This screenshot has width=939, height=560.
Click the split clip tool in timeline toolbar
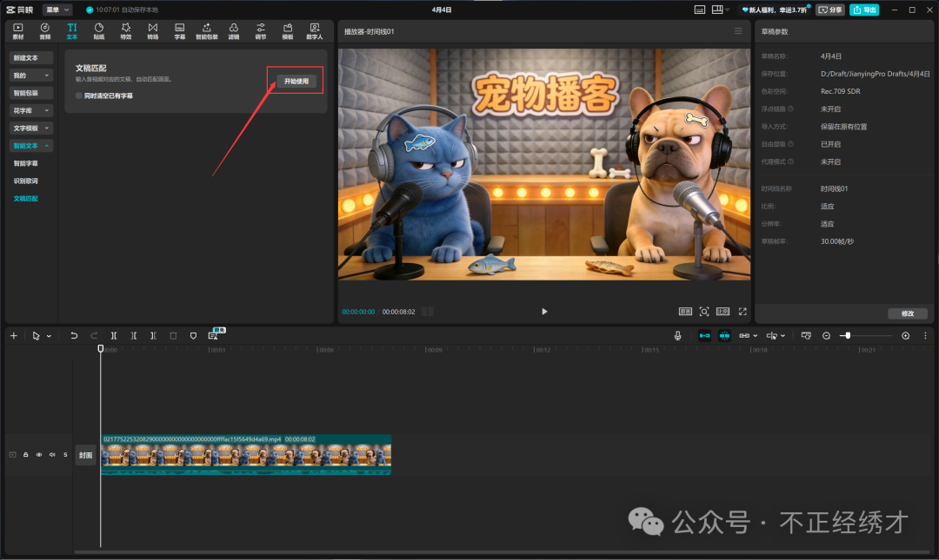(114, 335)
